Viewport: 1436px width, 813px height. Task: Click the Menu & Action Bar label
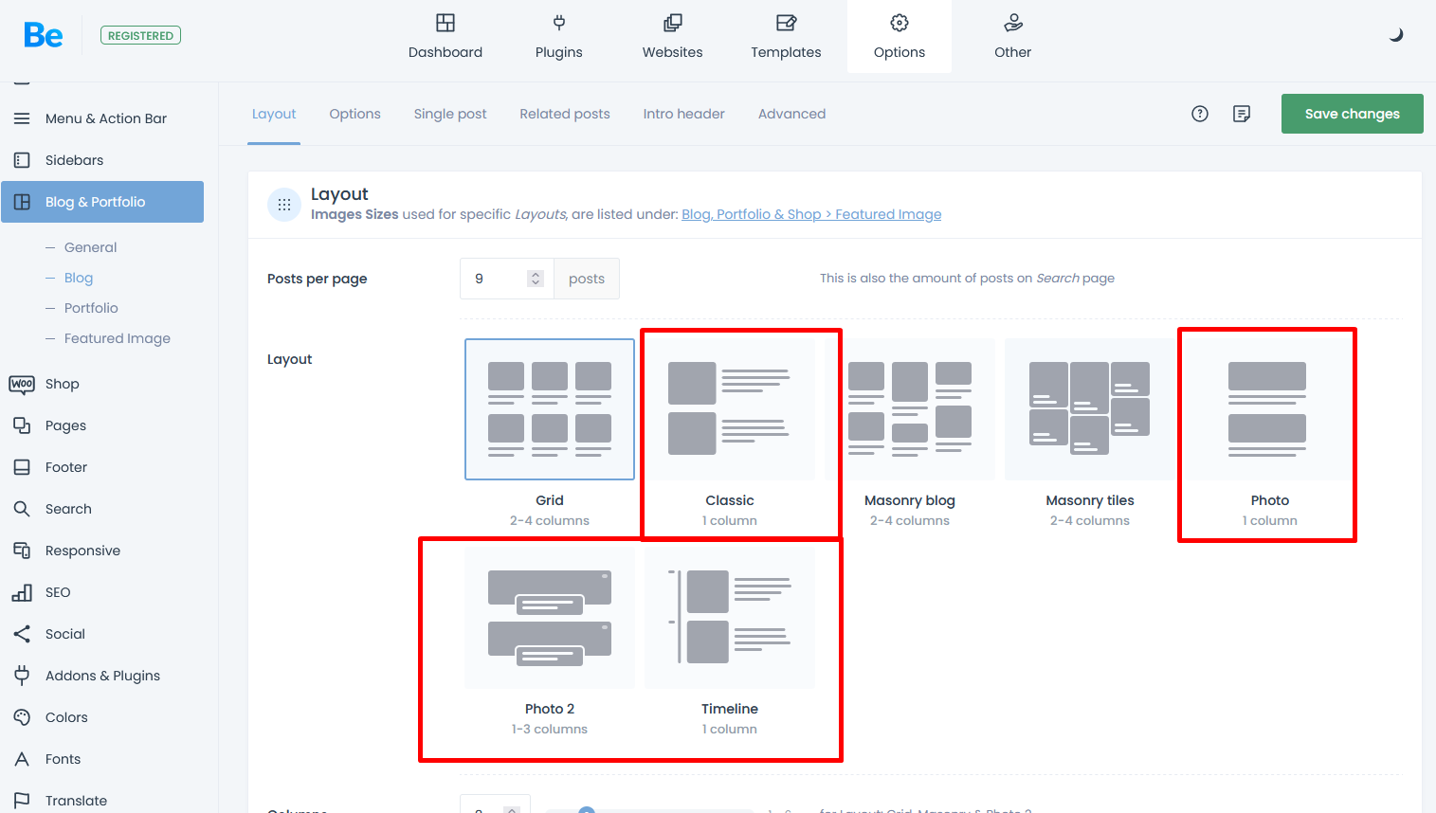(x=106, y=118)
